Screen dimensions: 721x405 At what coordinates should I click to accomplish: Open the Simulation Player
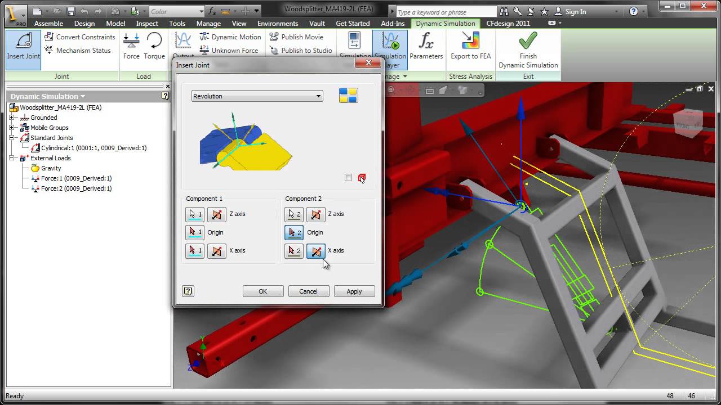pyautogui.click(x=390, y=49)
